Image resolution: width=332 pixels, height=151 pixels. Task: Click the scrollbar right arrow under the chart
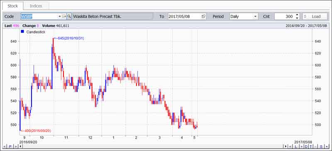pyautogui.click(x=286, y=146)
